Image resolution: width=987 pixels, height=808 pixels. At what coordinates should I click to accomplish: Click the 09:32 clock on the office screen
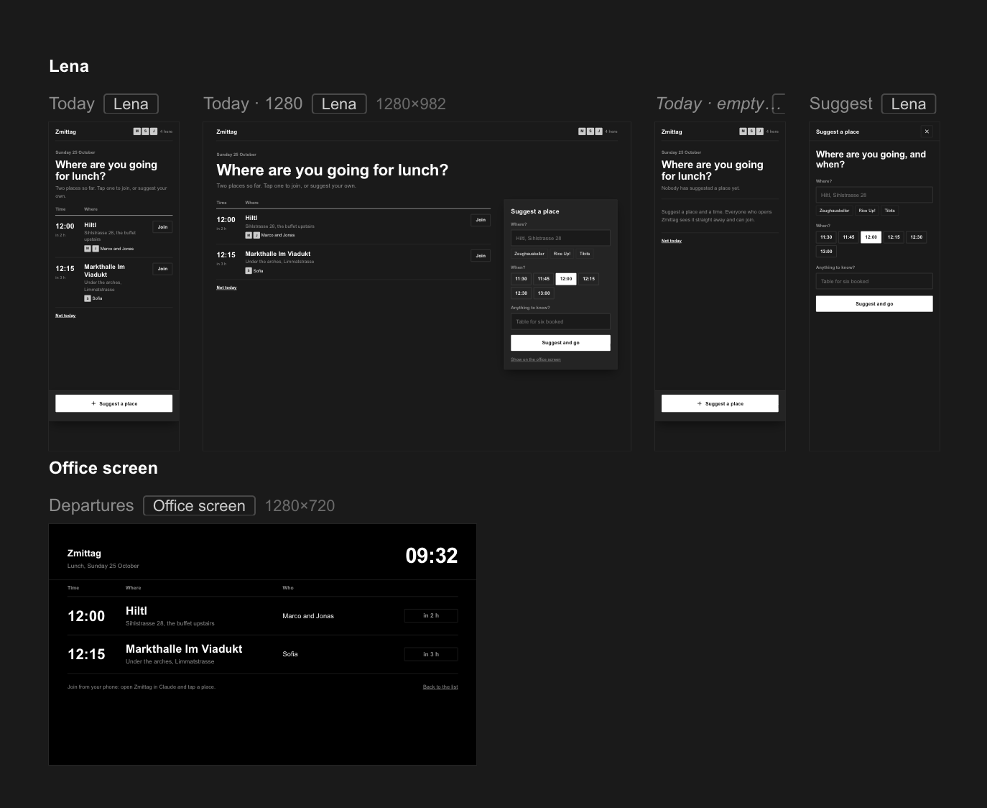[x=432, y=556]
